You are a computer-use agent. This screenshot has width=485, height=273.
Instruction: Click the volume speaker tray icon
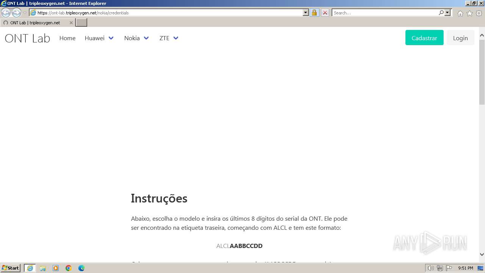[430, 268]
